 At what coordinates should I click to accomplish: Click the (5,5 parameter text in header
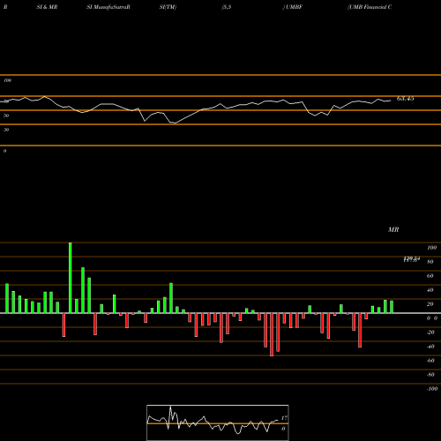(227, 7)
